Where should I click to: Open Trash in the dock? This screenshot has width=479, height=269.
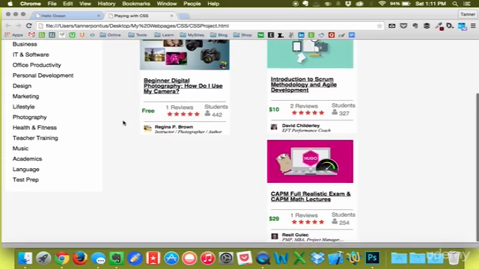tap(454, 259)
